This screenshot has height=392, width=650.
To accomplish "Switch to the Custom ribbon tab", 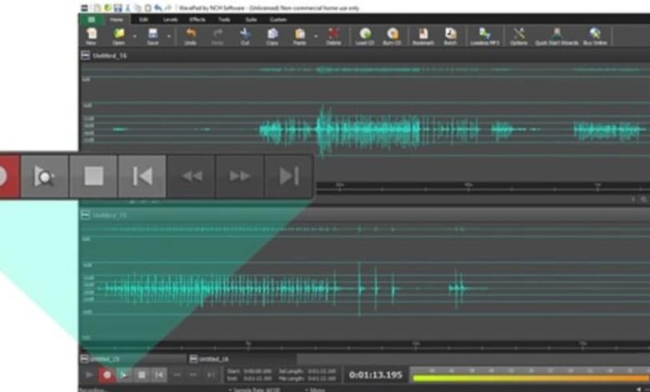I will click(277, 19).
